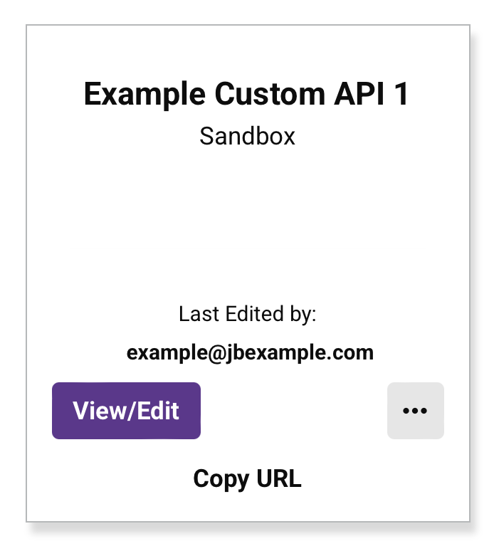Screen dimensions: 494x551
Task: Click the Last Edited by label
Action: (247, 314)
